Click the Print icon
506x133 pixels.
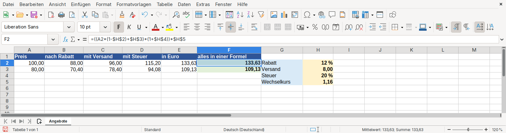click(x=61, y=15)
